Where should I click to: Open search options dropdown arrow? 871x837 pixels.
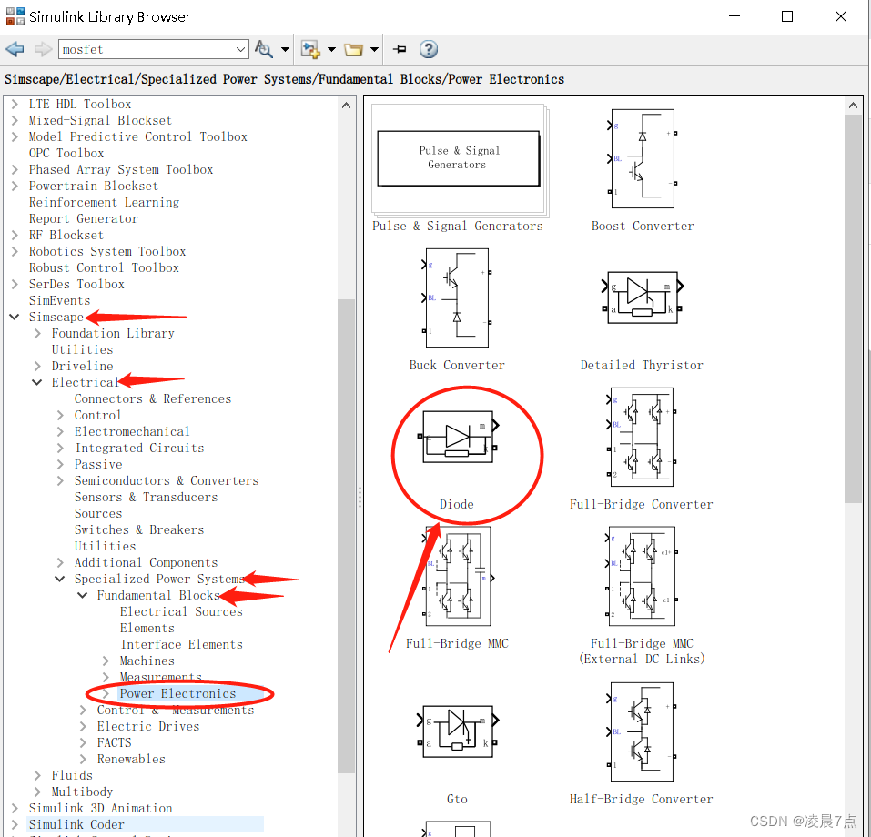click(285, 49)
